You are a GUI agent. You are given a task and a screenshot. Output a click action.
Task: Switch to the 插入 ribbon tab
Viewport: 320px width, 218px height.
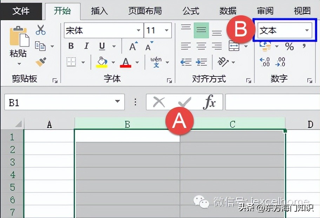[99, 11]
